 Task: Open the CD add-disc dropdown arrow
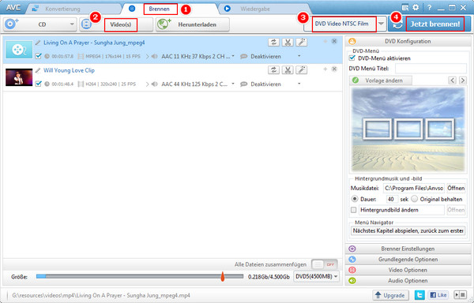[72, 24]
